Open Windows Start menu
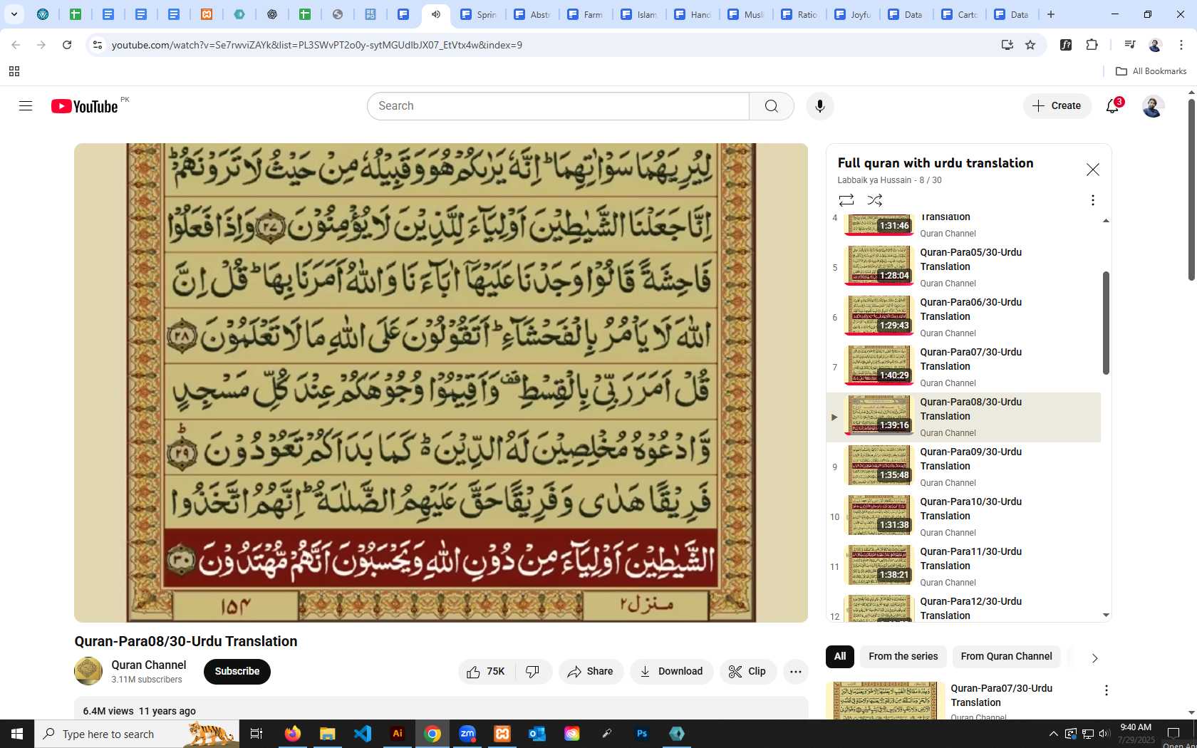The width and height of the screenshot is (1197, 748). coord(17,734)
